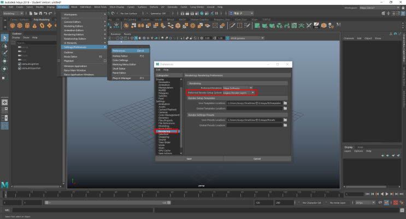Open the Workspace Maya Classic dropdown

tap(379, 8)
